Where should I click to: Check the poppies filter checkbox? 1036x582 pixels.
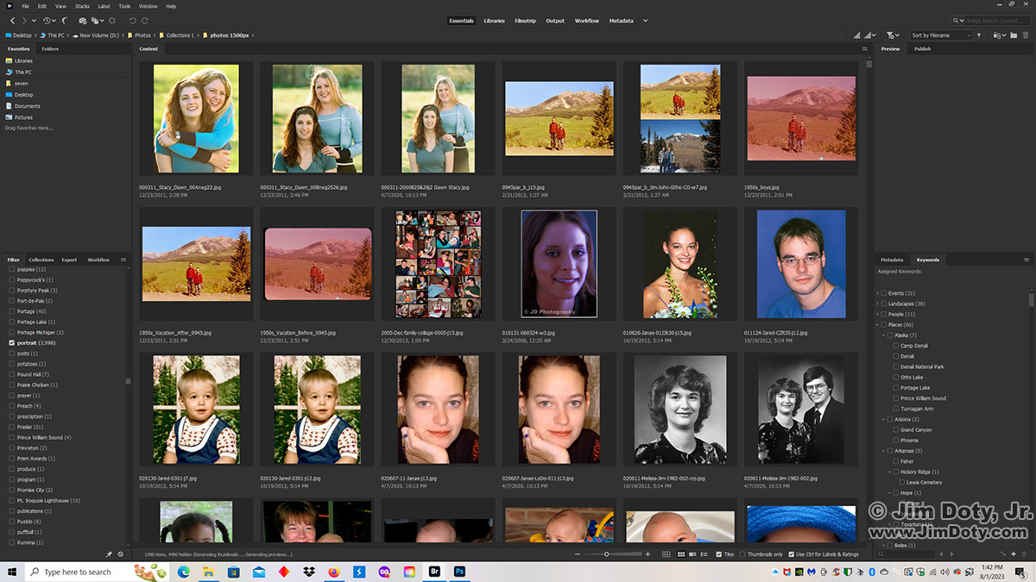(11, 269)
